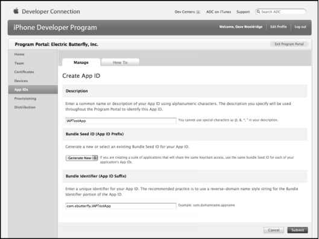Click the search magnifier icon
The height and width of the screenshot is (239, 319).
[258, 12]
